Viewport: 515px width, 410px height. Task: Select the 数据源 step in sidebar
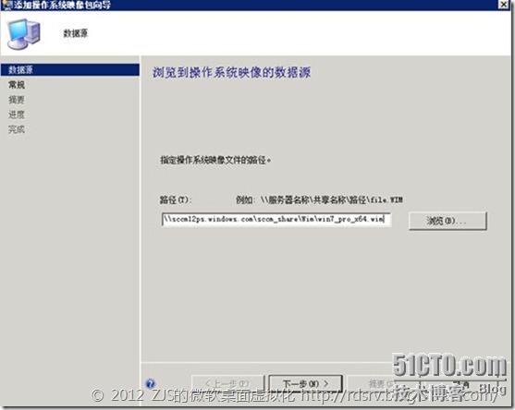tap(70, 69)
